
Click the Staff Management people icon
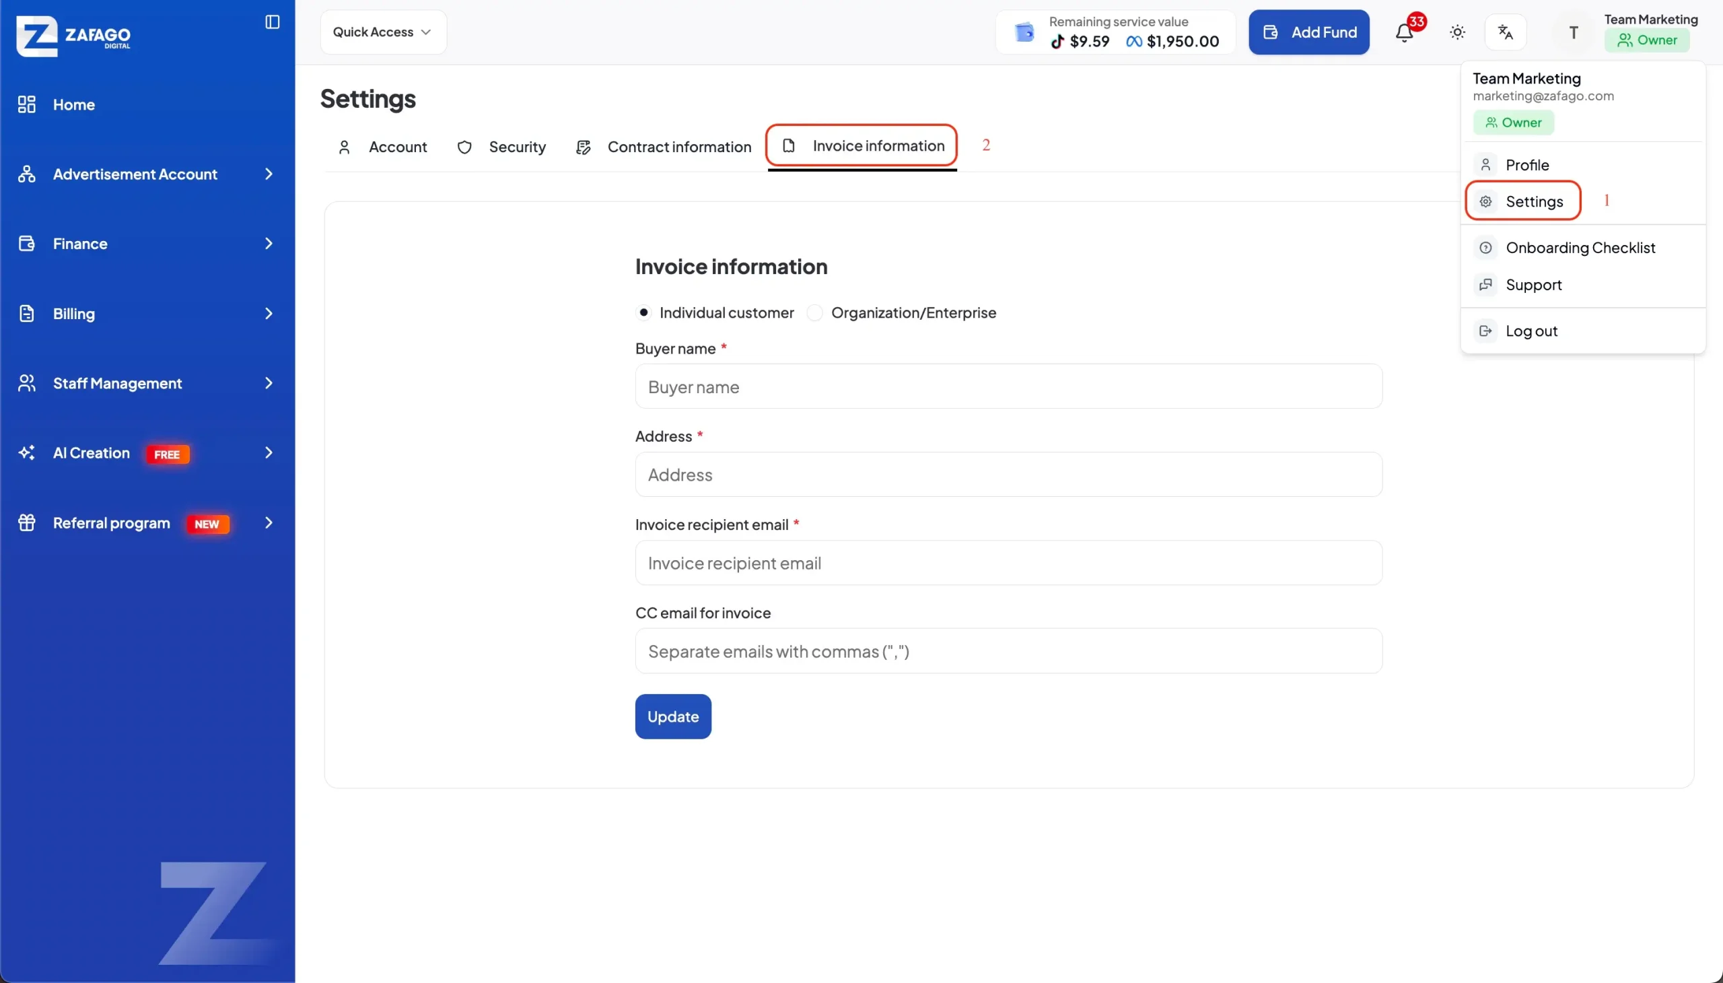click(x=26, y=384)
